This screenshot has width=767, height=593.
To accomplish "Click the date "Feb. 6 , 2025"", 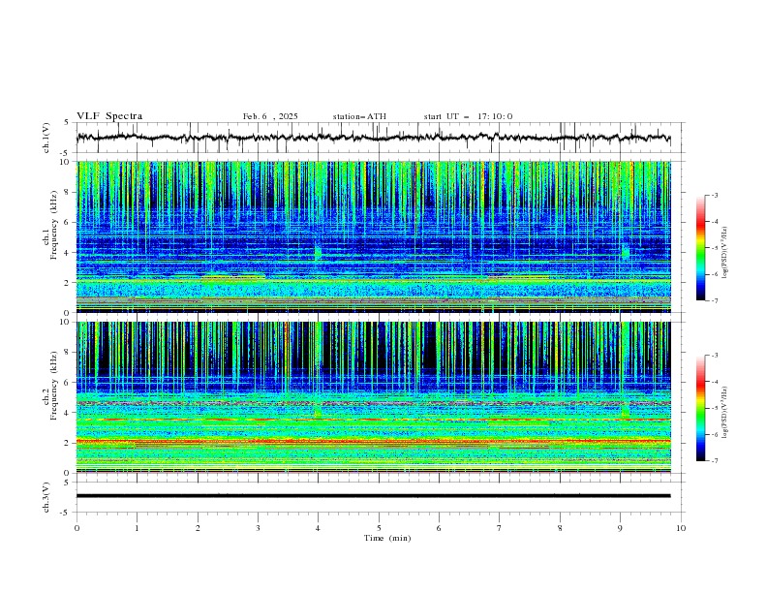I will 270,116.
